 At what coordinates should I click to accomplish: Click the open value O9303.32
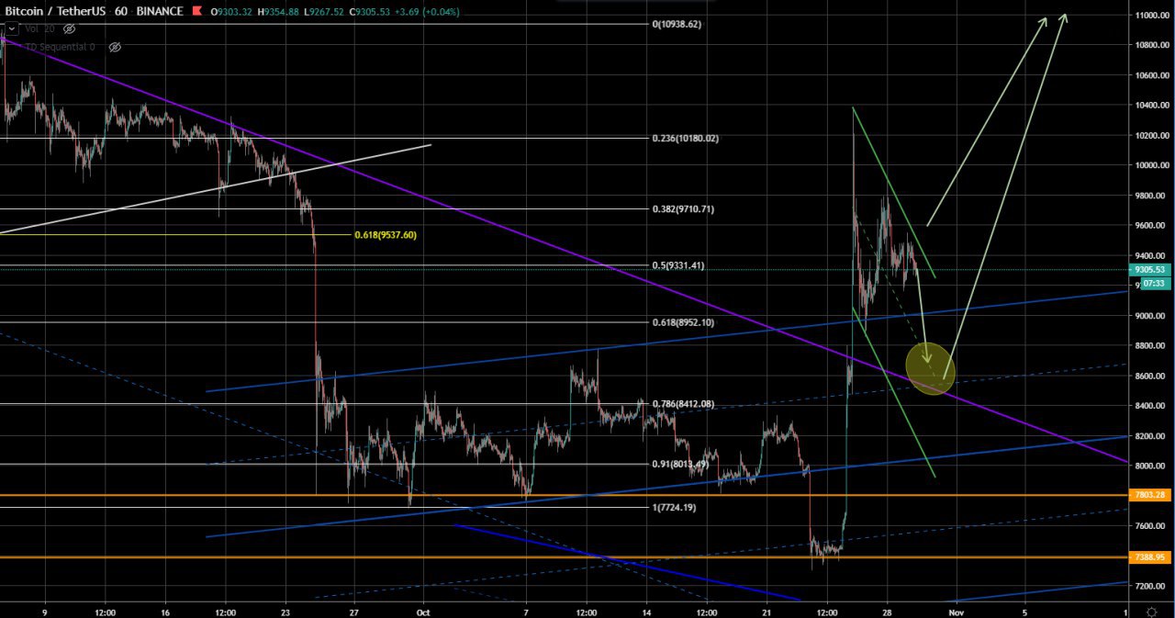coord(232,12)
